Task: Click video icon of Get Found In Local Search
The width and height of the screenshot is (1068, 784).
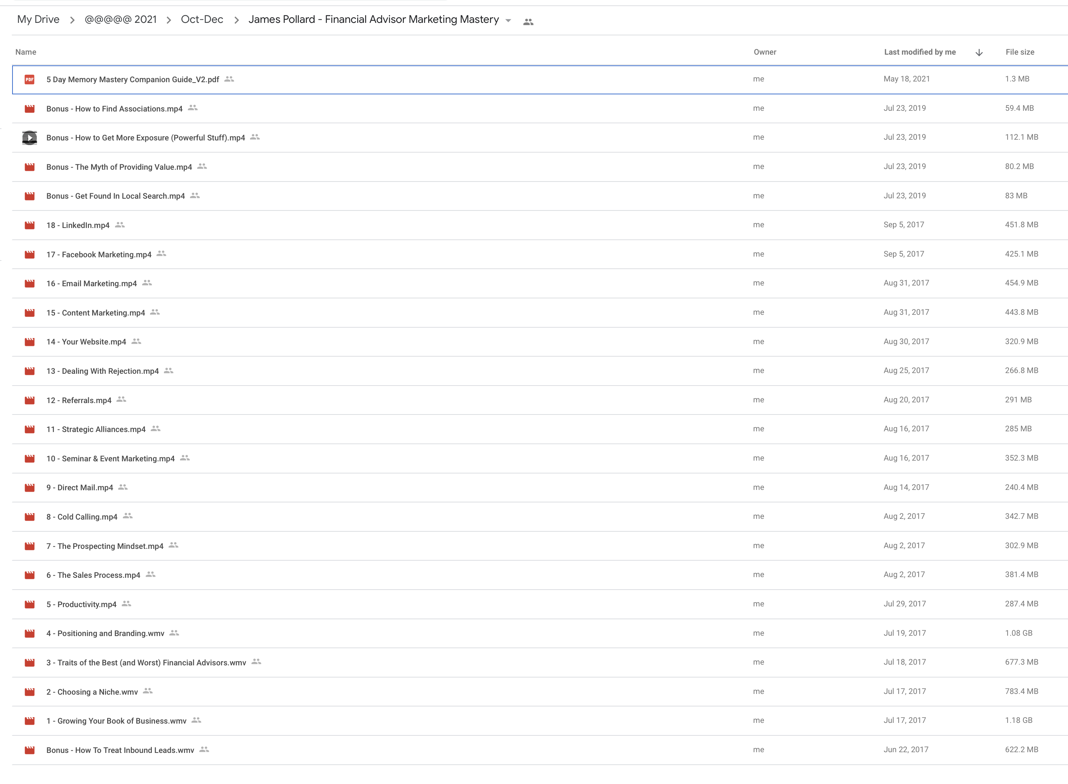Action: (x=29, y=196)
